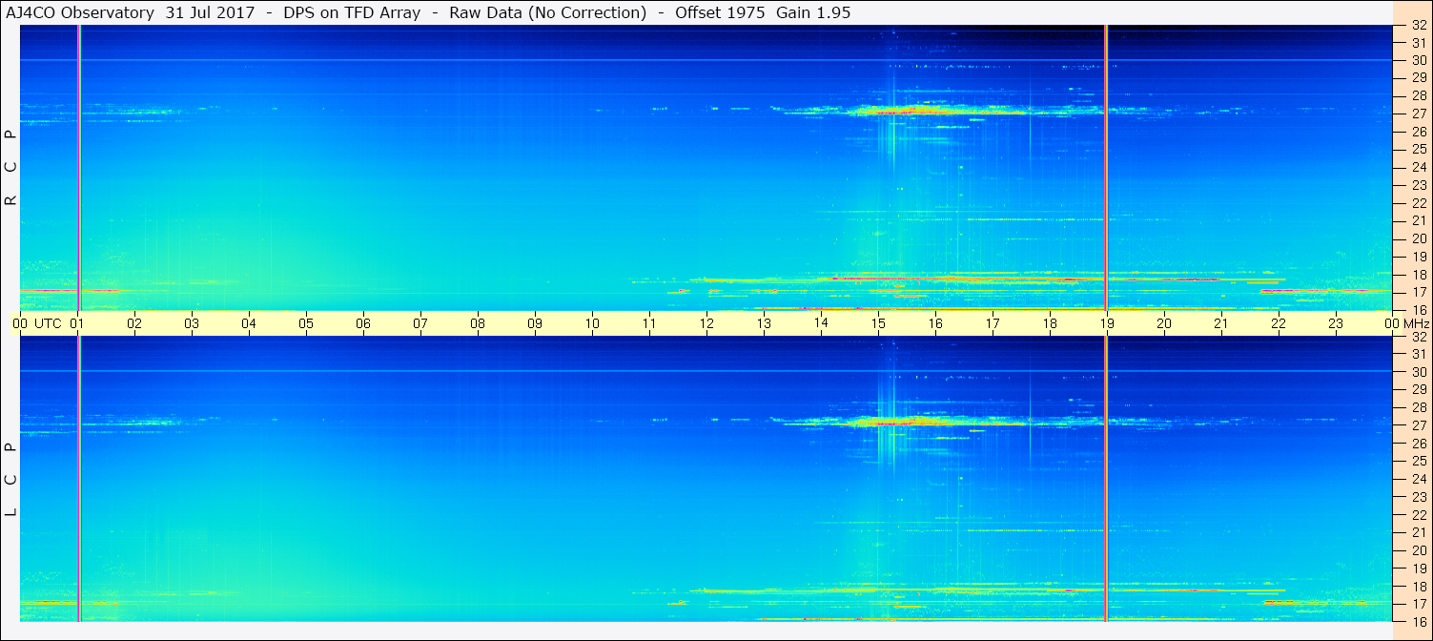1433x641 pixels.
Task: Click the 23 hour tick label on time axis
Action: click(x=1336, y=323)
